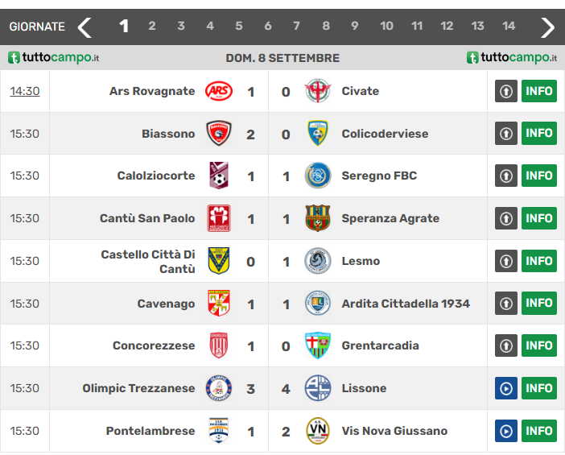Open Speranza Agrate team link
The width and height of the screenshot is (565, 455).
tap(390, 218)
